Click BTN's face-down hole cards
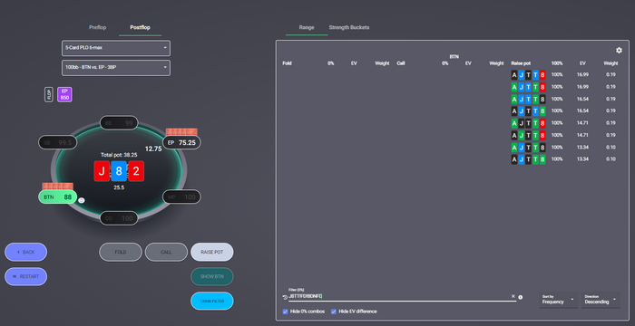635x326 pixels. 57,187
